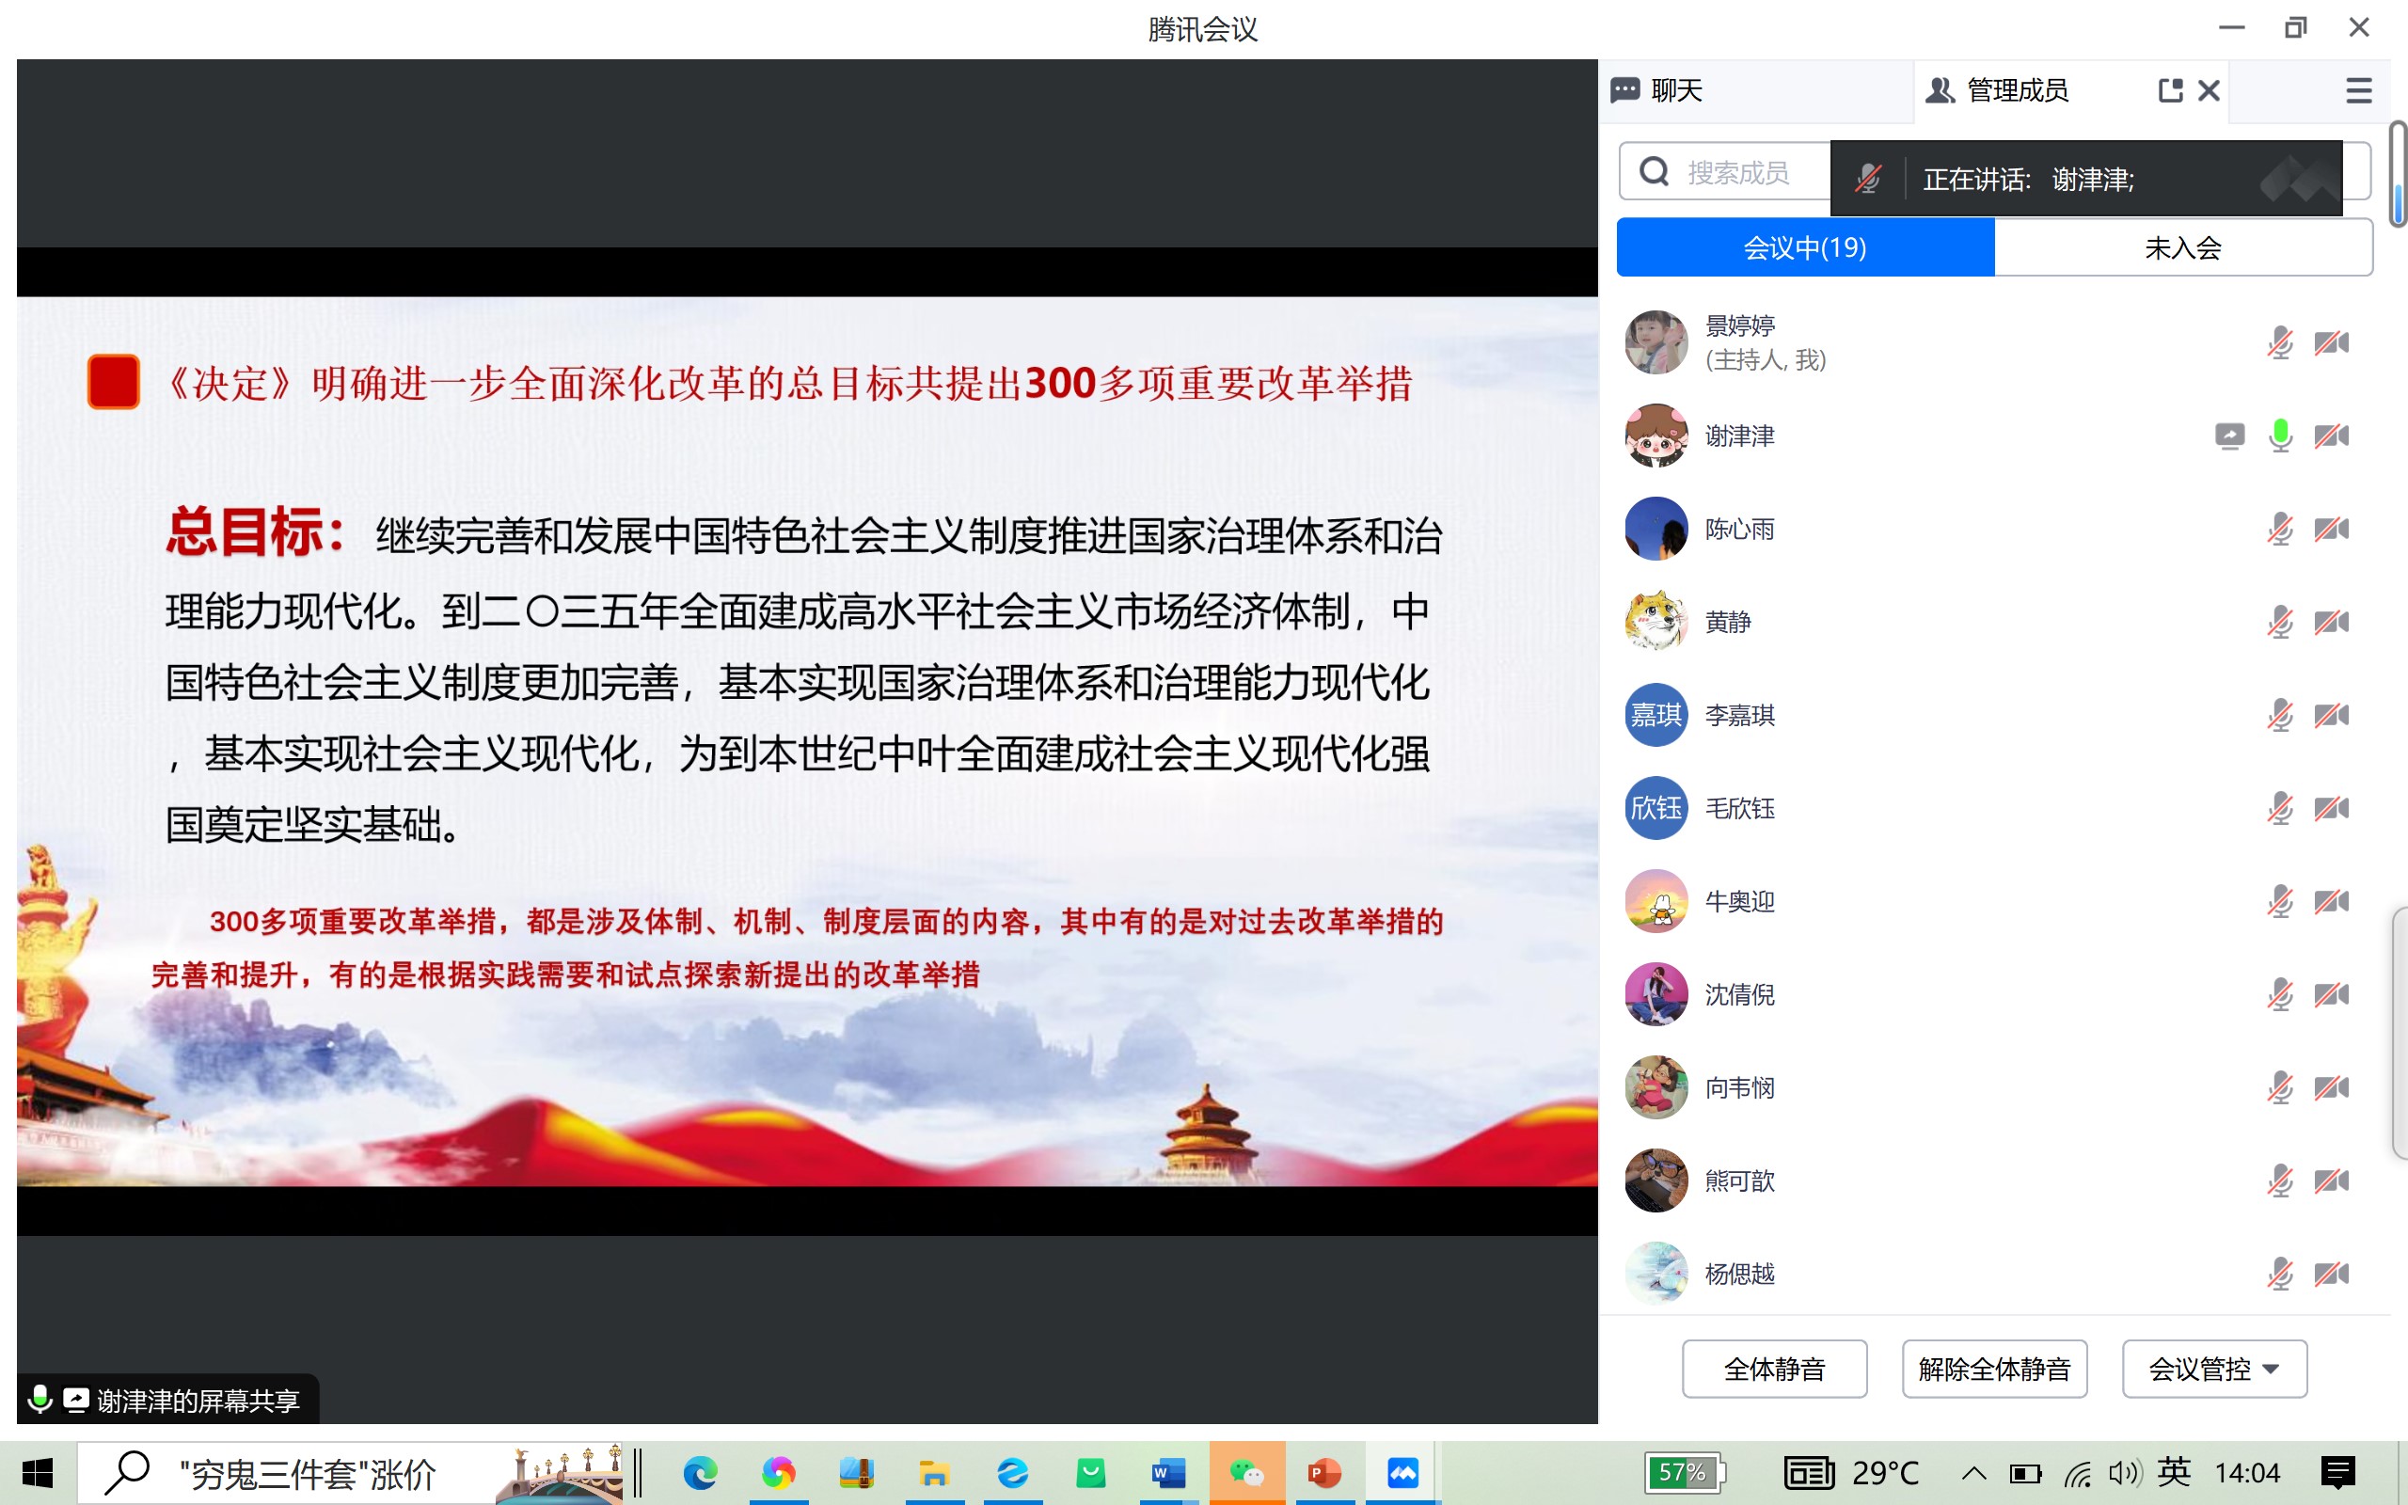Show hidden system tray icons

point(1974,1473)
